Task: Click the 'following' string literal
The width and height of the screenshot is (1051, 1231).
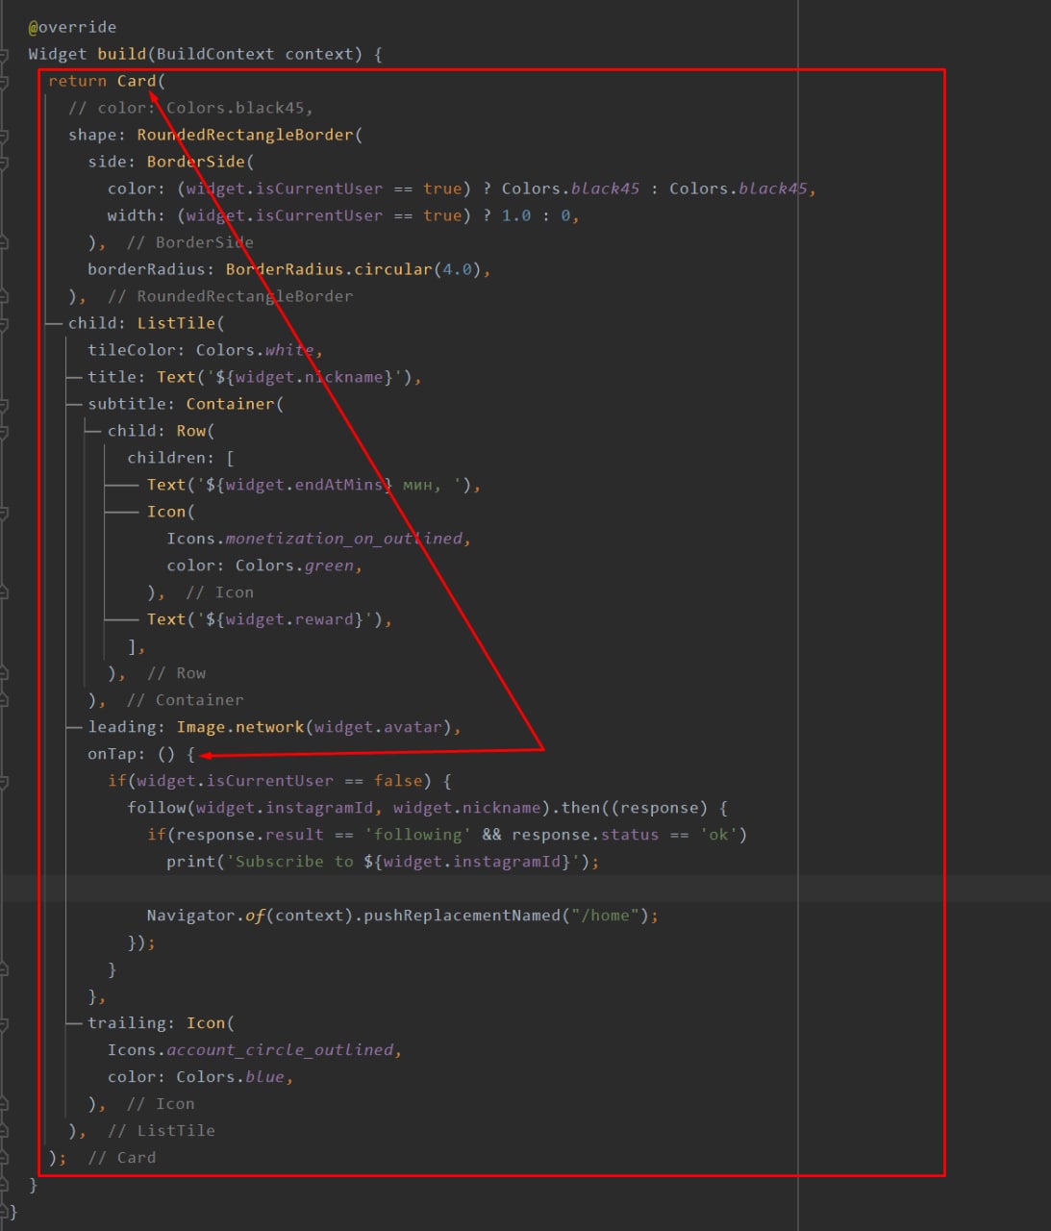Action: [417, 835]
